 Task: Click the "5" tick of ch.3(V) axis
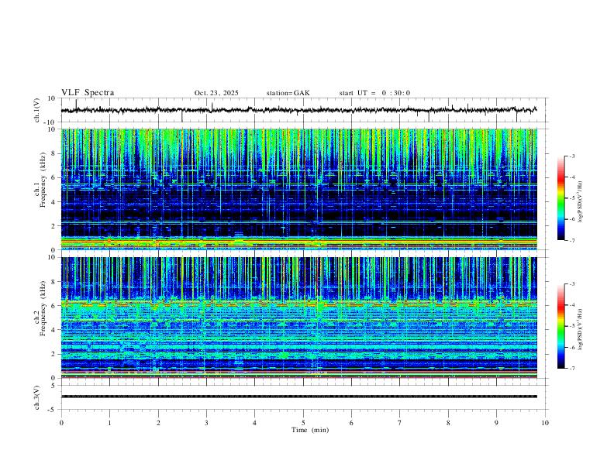click(x=53, y=386)
